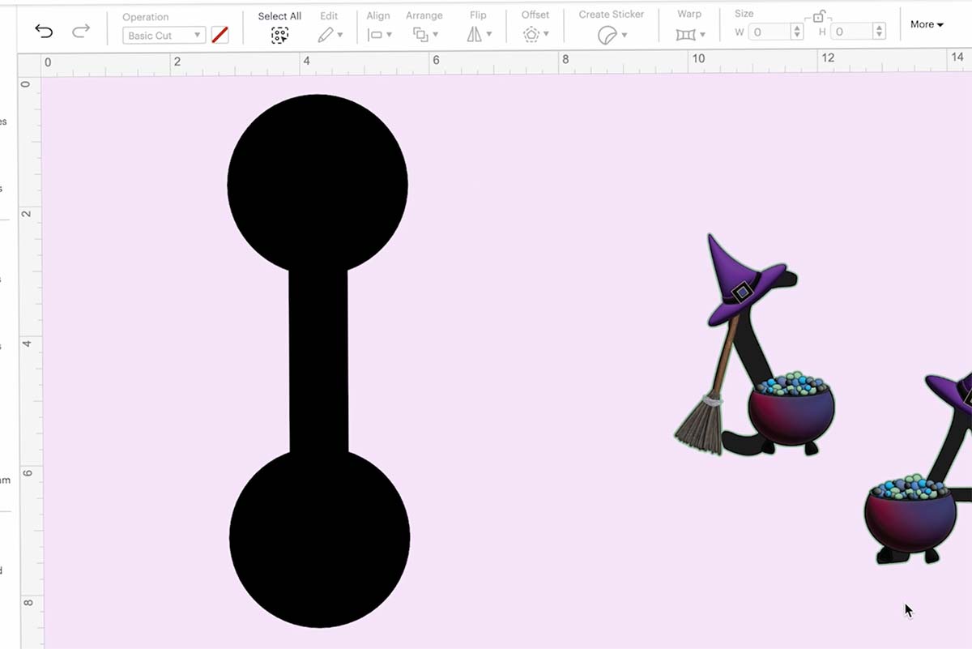Expand the Align dropdown arrow
Image resolution: width=972 pixels, height=649 pixels.
390,36
